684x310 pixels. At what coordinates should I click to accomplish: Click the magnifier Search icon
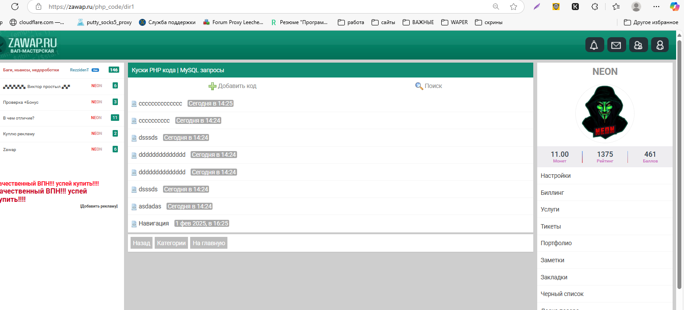click(419, 86)
